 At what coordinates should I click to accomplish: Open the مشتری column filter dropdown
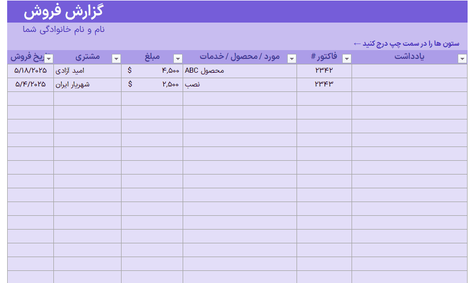point(117,58)
